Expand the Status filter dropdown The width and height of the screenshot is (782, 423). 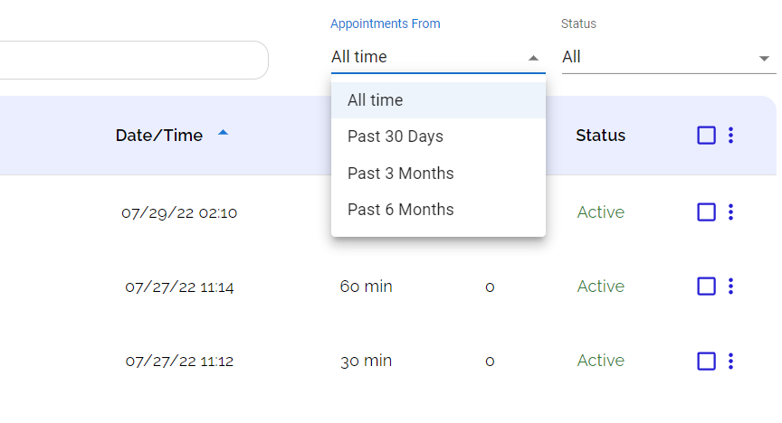(763, 59)
